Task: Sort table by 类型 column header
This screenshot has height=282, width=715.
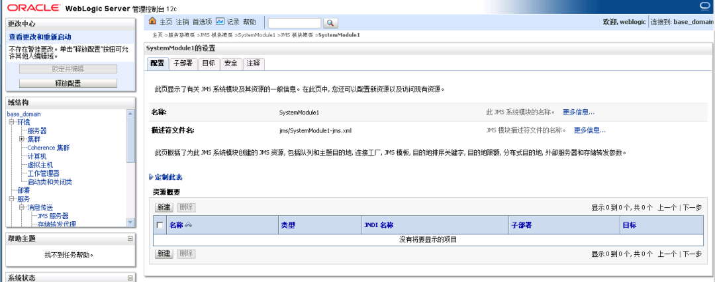Action: [x=288, y=226]
